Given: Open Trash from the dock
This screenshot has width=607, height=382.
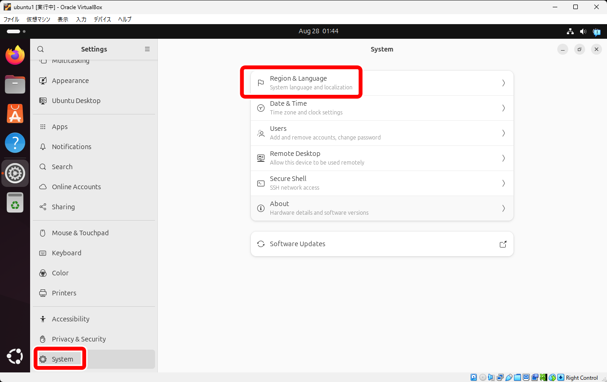Looking at the screenshot, I should (x=15, y=202).
